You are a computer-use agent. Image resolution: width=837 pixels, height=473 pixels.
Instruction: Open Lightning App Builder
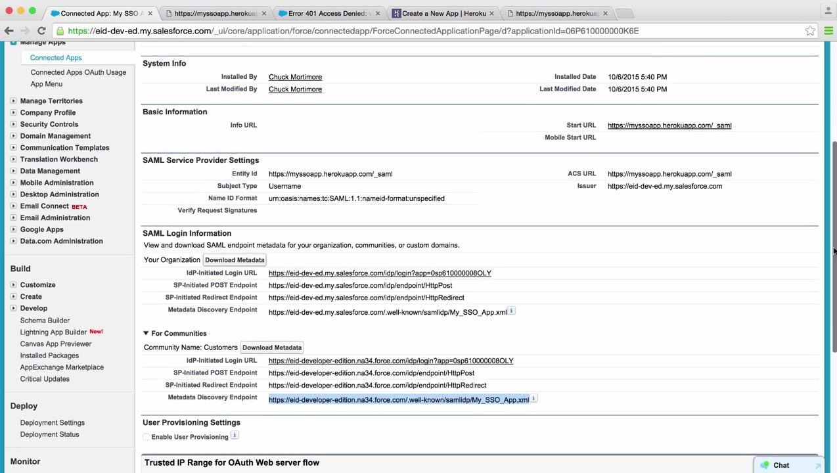53,332
